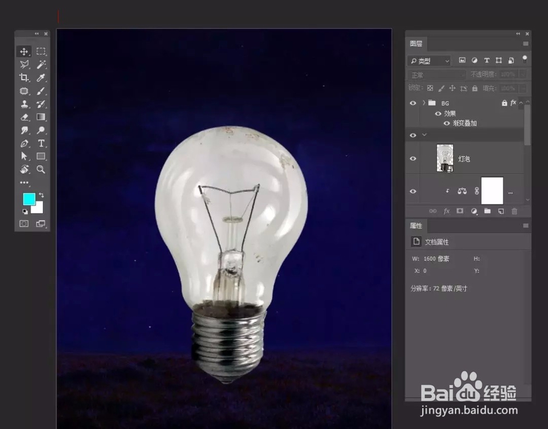Change the screen mode
This screenshot has height=429, width=548.
coord(41,224)
